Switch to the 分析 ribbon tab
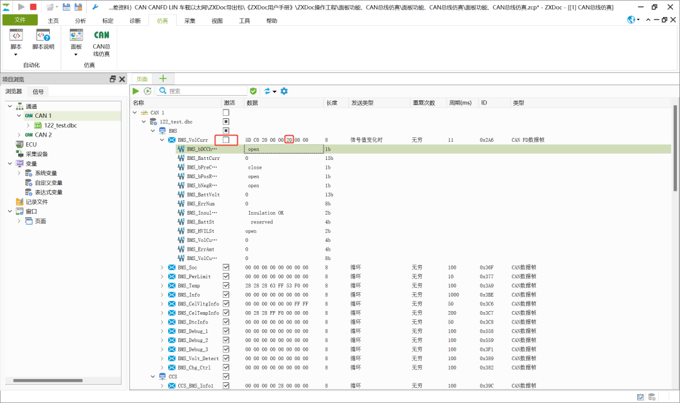This screenshot has height=403, width=680. coord(81,20)
